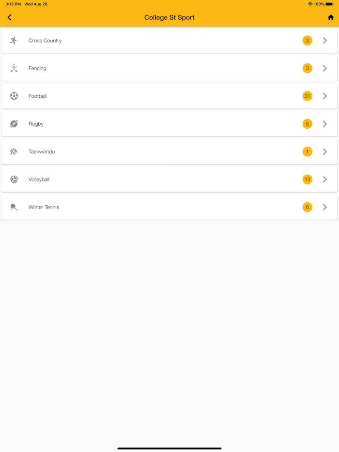339x452 pixels.
Task: Click the Fencing swords icon
Action: point(14,68)
